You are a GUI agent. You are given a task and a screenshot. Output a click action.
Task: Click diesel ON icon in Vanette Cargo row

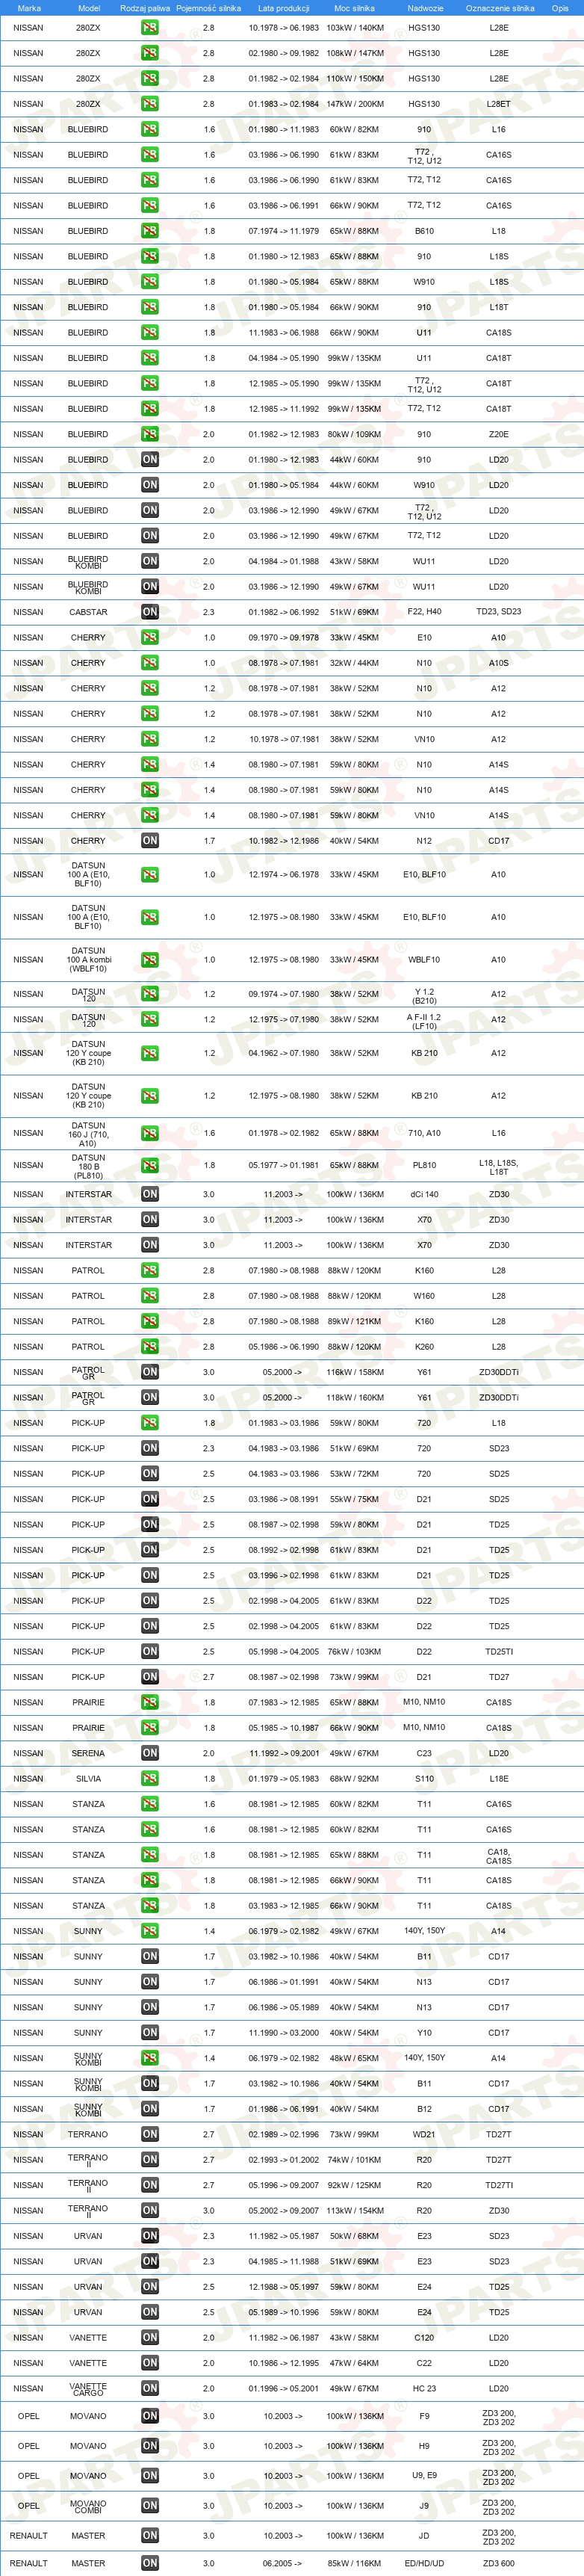[149, 2389]
